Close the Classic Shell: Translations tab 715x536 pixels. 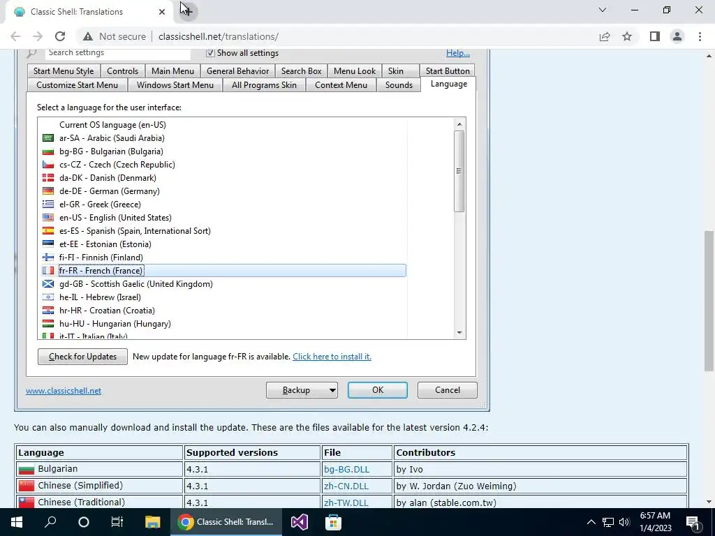point(162,12)
